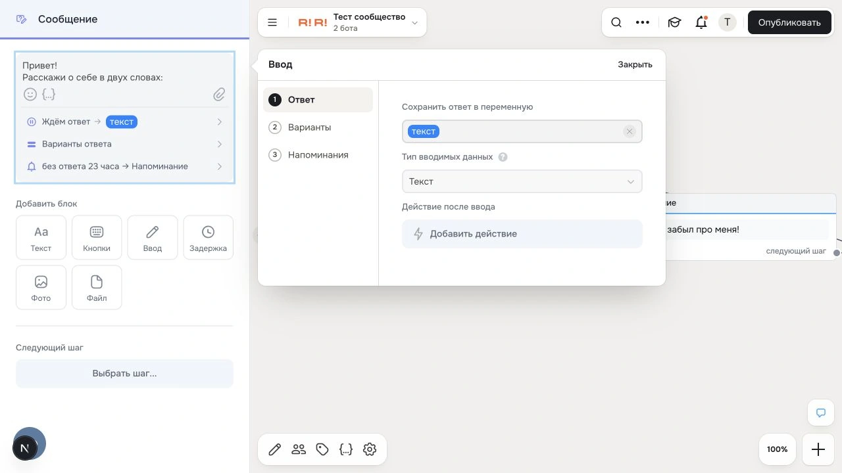
Task: Click the round N badge at bottom left
Action: pos(25,448)
